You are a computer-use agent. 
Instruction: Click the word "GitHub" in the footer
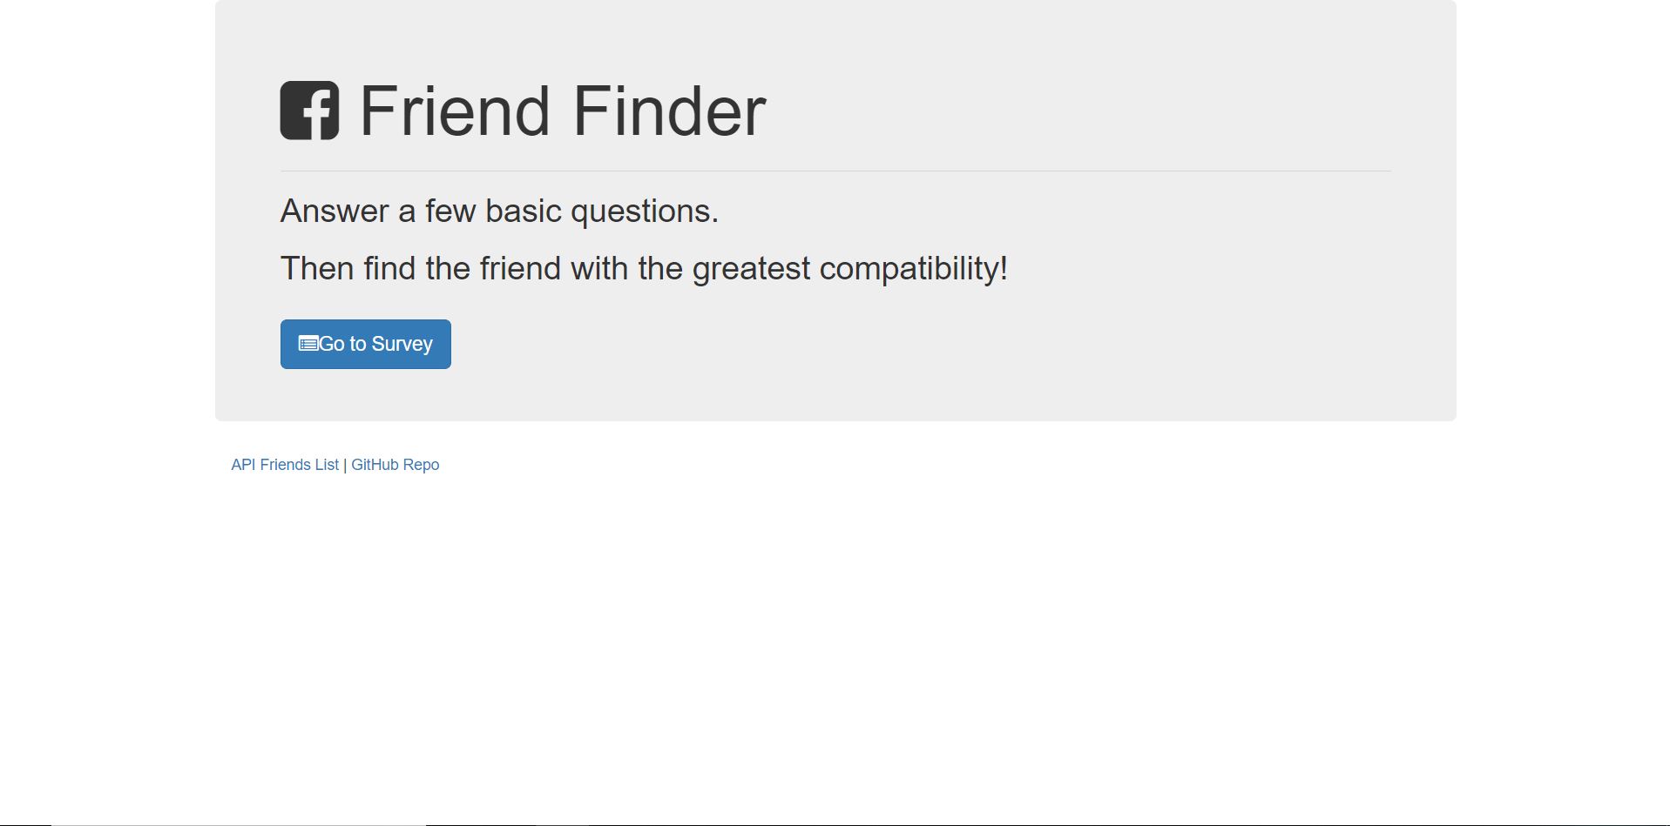click(375, 465)
